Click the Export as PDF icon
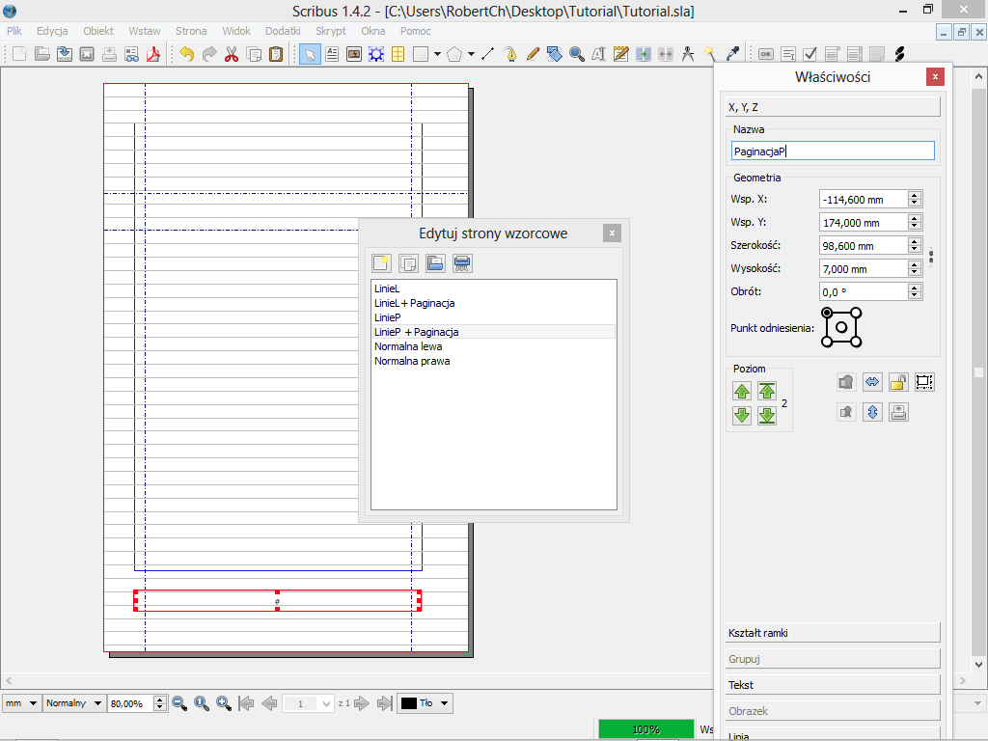 (x=152, y=54)
